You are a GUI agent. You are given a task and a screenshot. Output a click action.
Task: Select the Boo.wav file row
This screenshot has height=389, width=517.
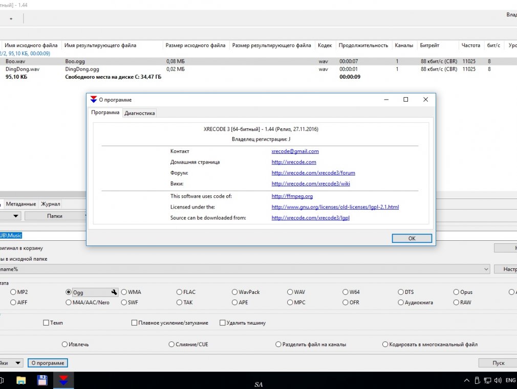(258, 61)
